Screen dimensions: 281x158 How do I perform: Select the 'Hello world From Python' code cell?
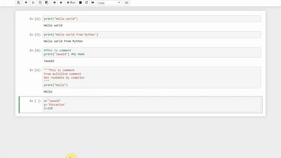tap(151, 35)
